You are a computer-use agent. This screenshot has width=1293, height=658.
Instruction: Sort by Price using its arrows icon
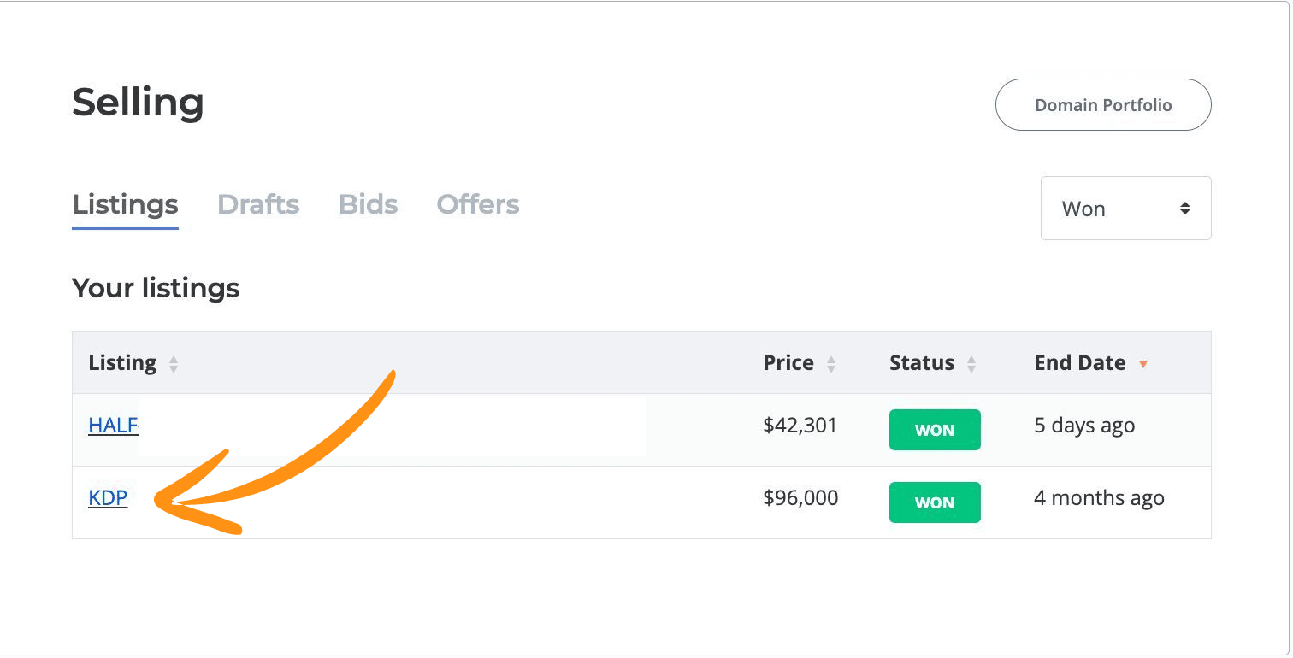[x=830, y=365]
